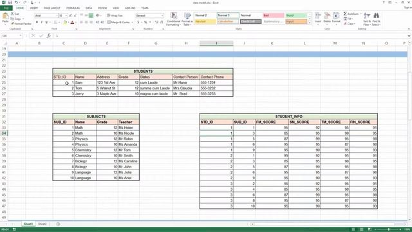Add a new sheet with plus icon
The height and width of the screenshot is (232, 412).
coord(58,224)
